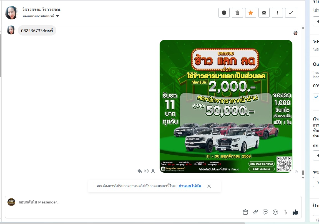This screenshot has width=319, height=224.
Task: Dismiss the assignment prompt with X
Action: [209, 186]
